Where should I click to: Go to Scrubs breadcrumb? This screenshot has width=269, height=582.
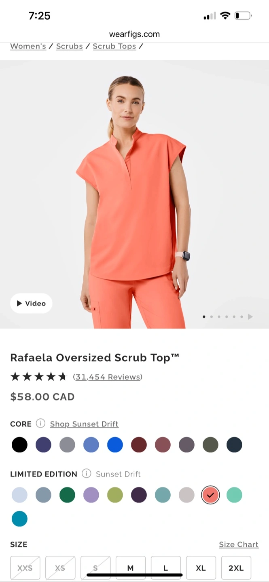(x=70, y=46)
